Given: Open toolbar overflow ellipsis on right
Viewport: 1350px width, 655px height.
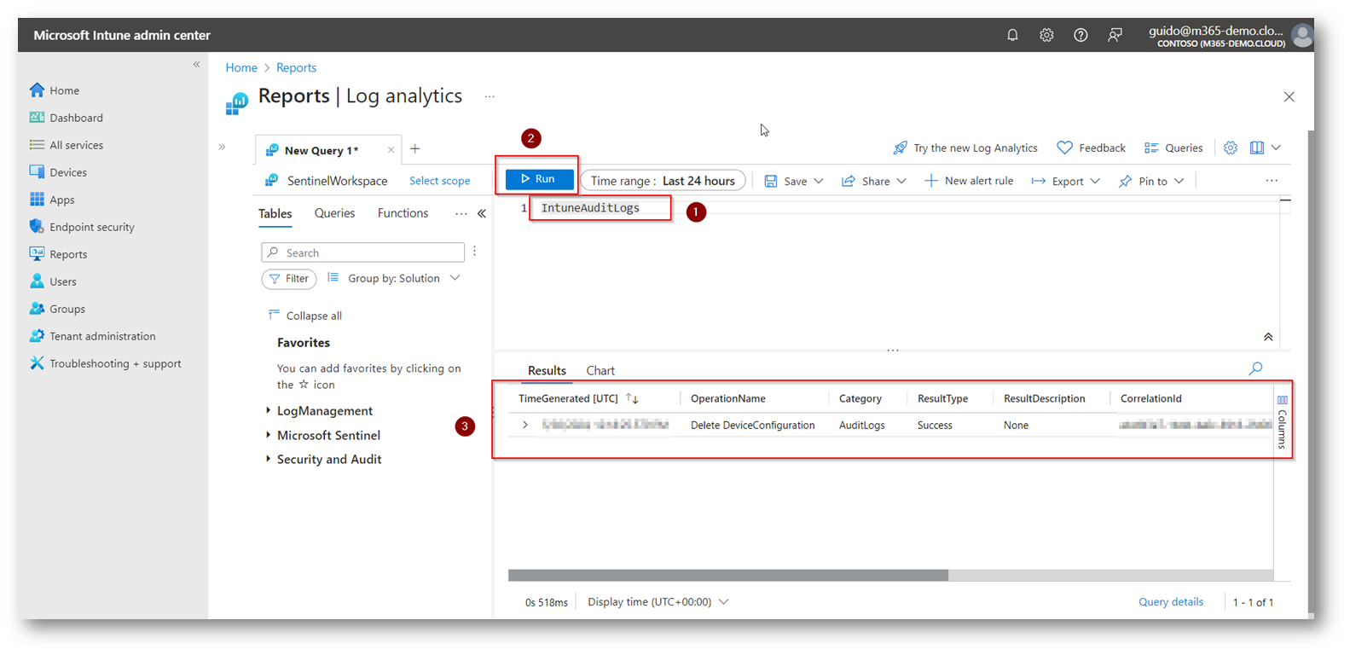Looking at the screenshot, I should click(x=1272, y=181).
